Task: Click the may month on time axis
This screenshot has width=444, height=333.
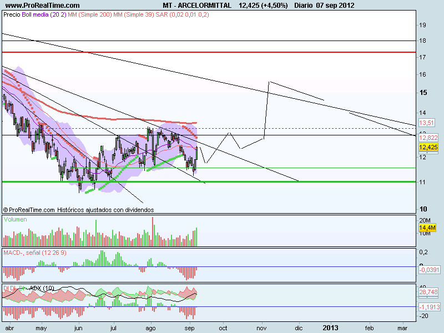Action: 41,328
